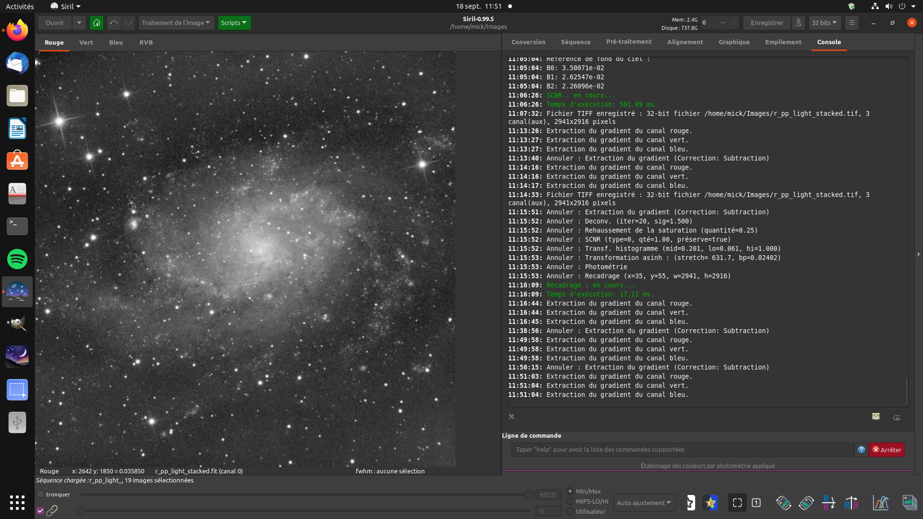Click the false color rendering icon
This screenshot has height=519, width=923.
(x=710, y=503)
